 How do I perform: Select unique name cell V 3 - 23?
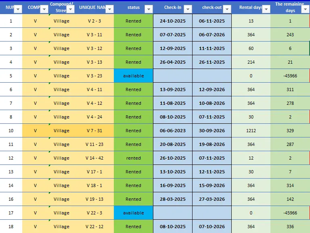[94, 76]
